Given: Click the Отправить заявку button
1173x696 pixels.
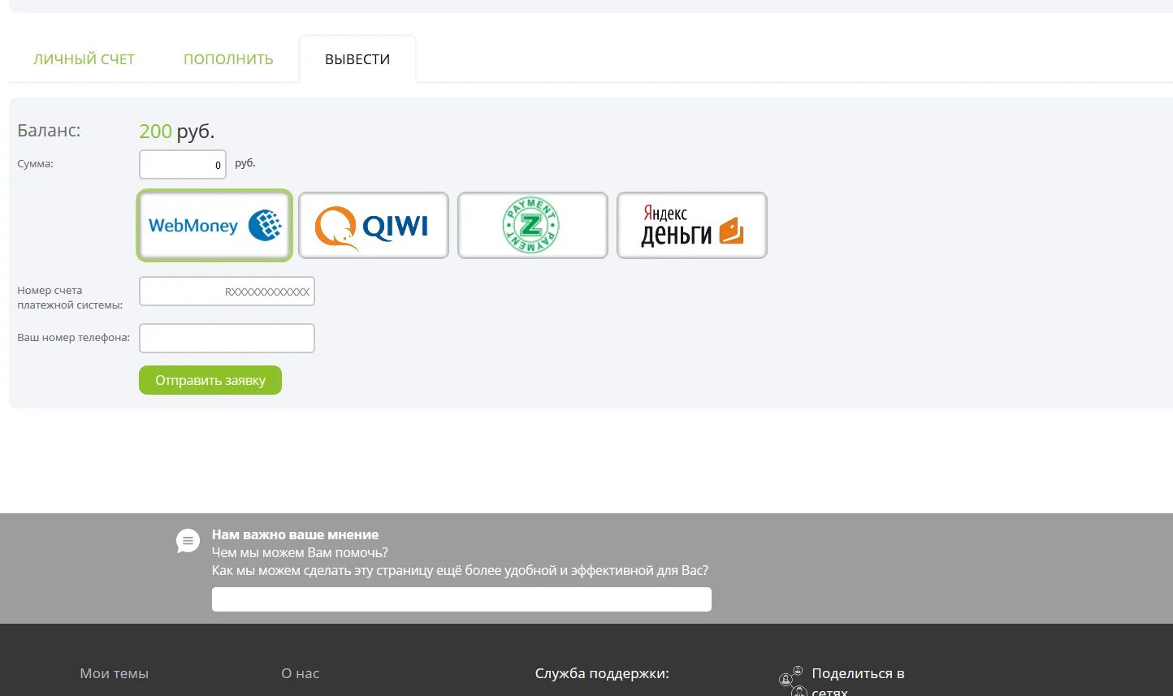Looking at the screenshot, I should click(210, 380).
